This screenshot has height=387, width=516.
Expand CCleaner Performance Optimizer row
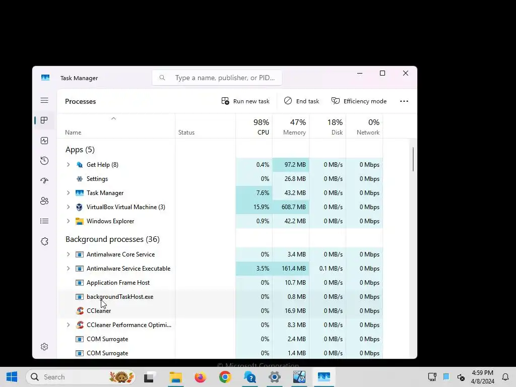click(x=68, y=325)
